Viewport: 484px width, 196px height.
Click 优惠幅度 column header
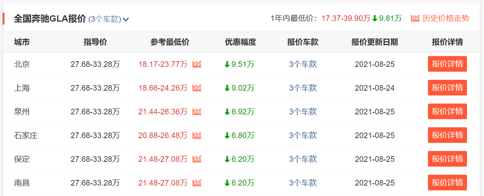240,42
